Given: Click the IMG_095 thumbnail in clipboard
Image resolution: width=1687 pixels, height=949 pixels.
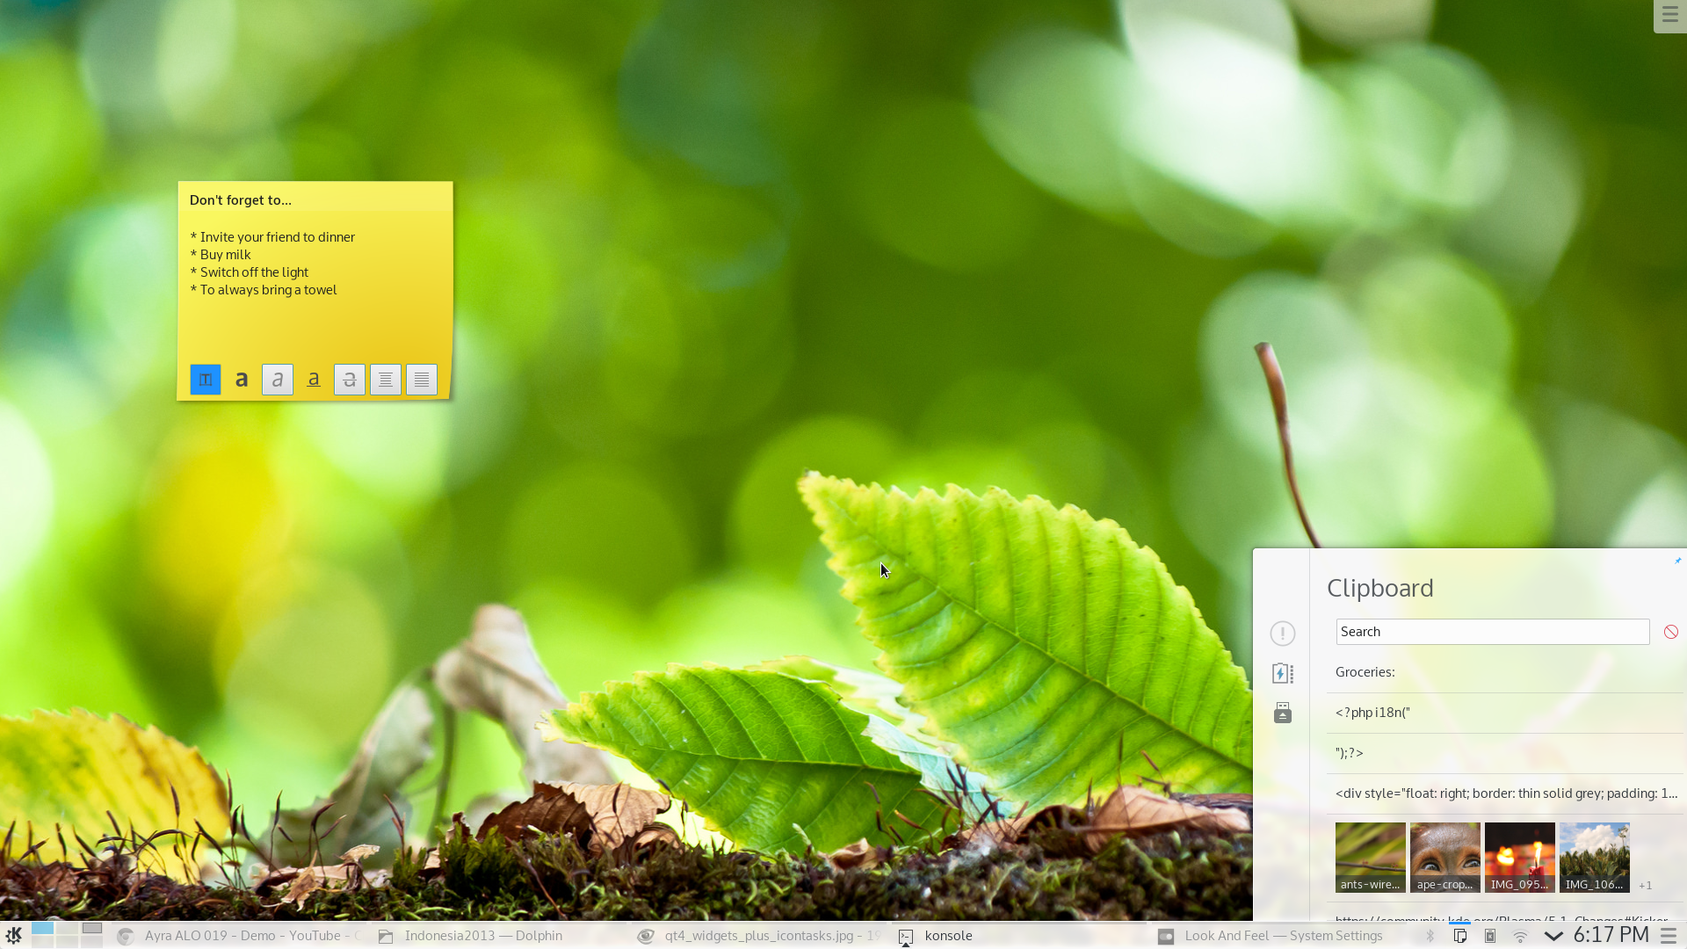Looking at the screenshot, I should click(1520, 858).
